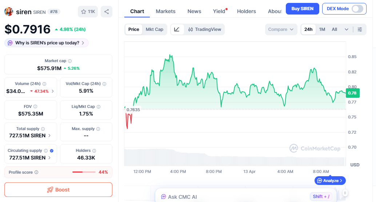
Task: Click the Vol/Mkt Cap (24h) info icon
Action: coord(104,84)
